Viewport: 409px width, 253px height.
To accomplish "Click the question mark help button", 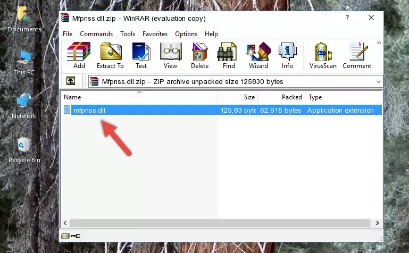I will (x=347, y=18).
